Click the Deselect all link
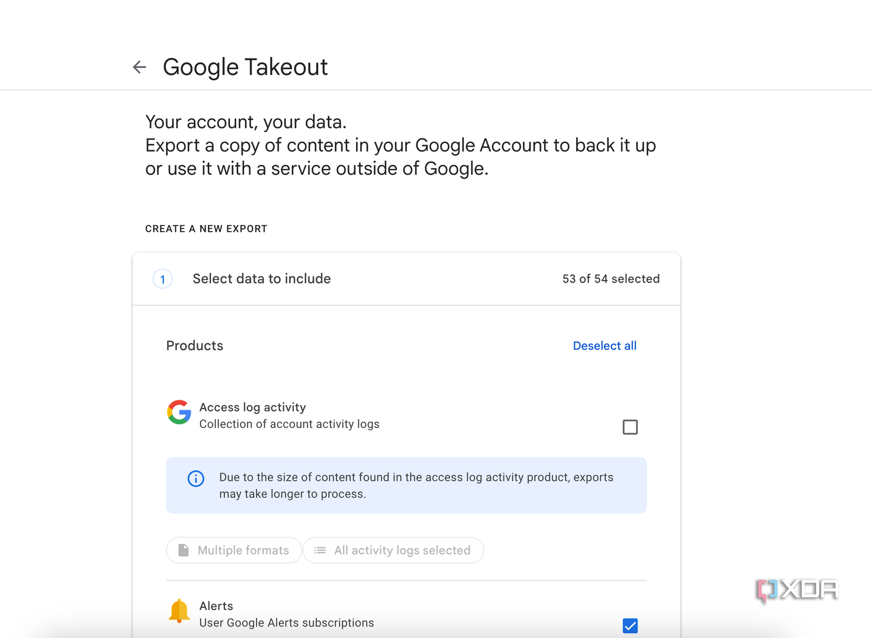872x638 pixels. coord(605,345)
